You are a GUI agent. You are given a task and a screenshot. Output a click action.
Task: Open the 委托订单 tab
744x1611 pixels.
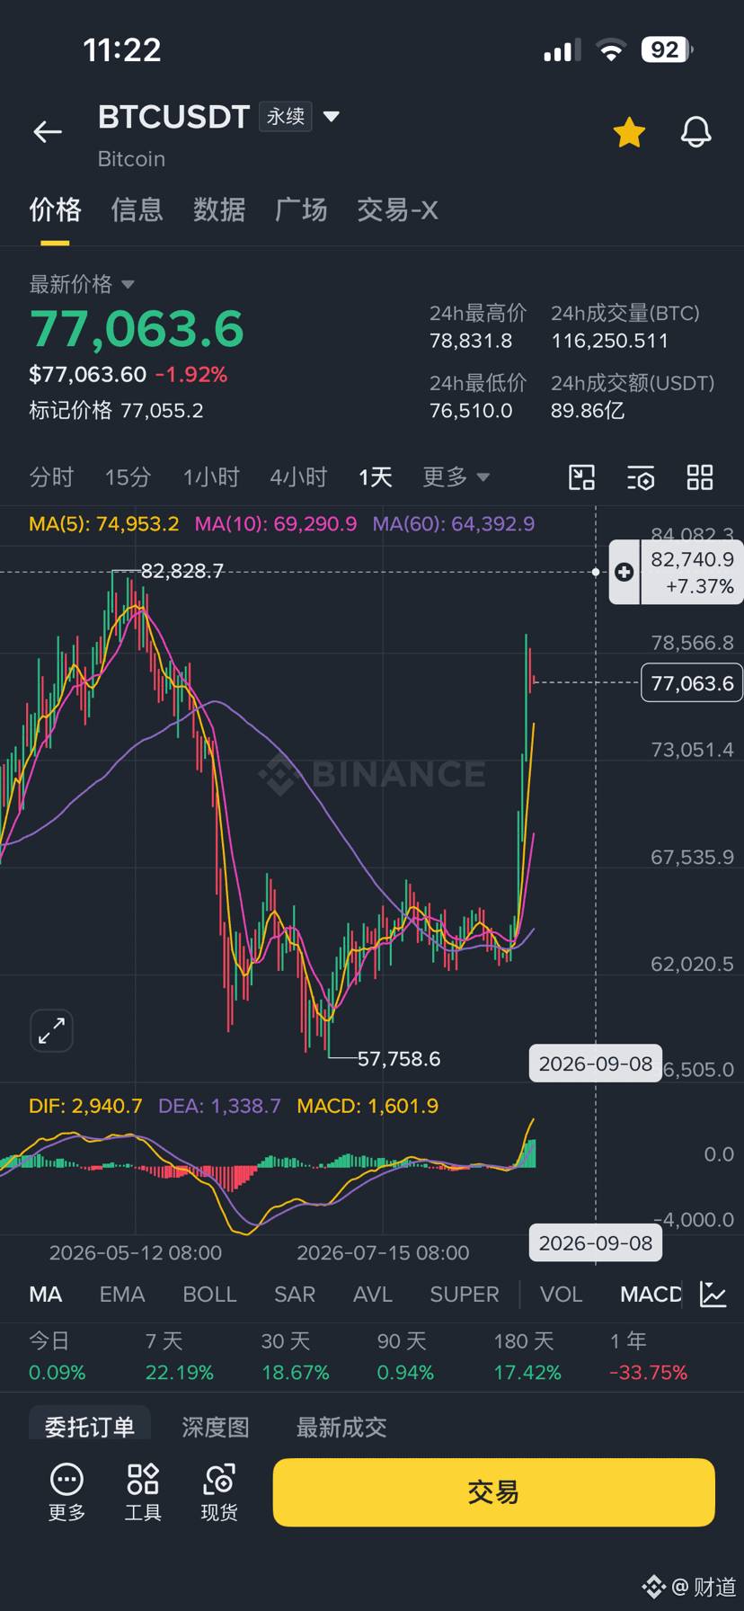[90, 1426]
